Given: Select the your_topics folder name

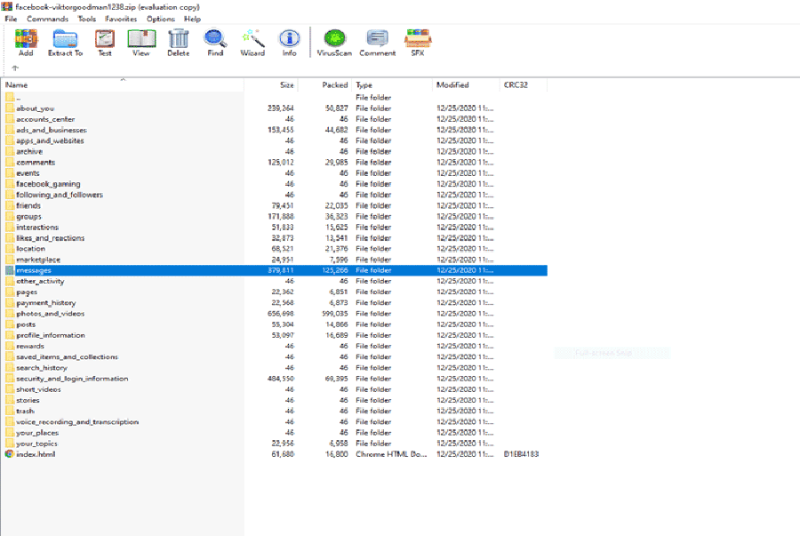Looking at the screenshot, I should [36, 444].
